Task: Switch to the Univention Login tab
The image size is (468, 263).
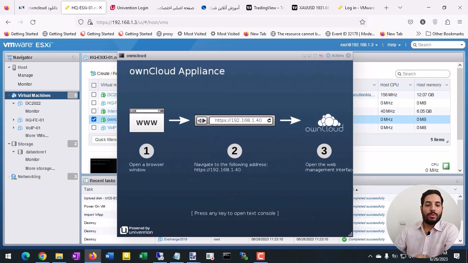Action: 129,8
